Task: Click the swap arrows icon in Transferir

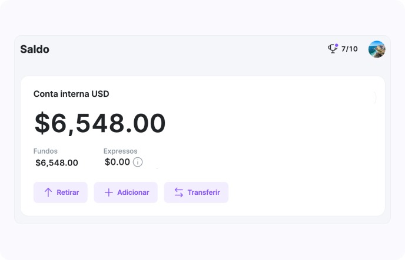Action: 179,193
